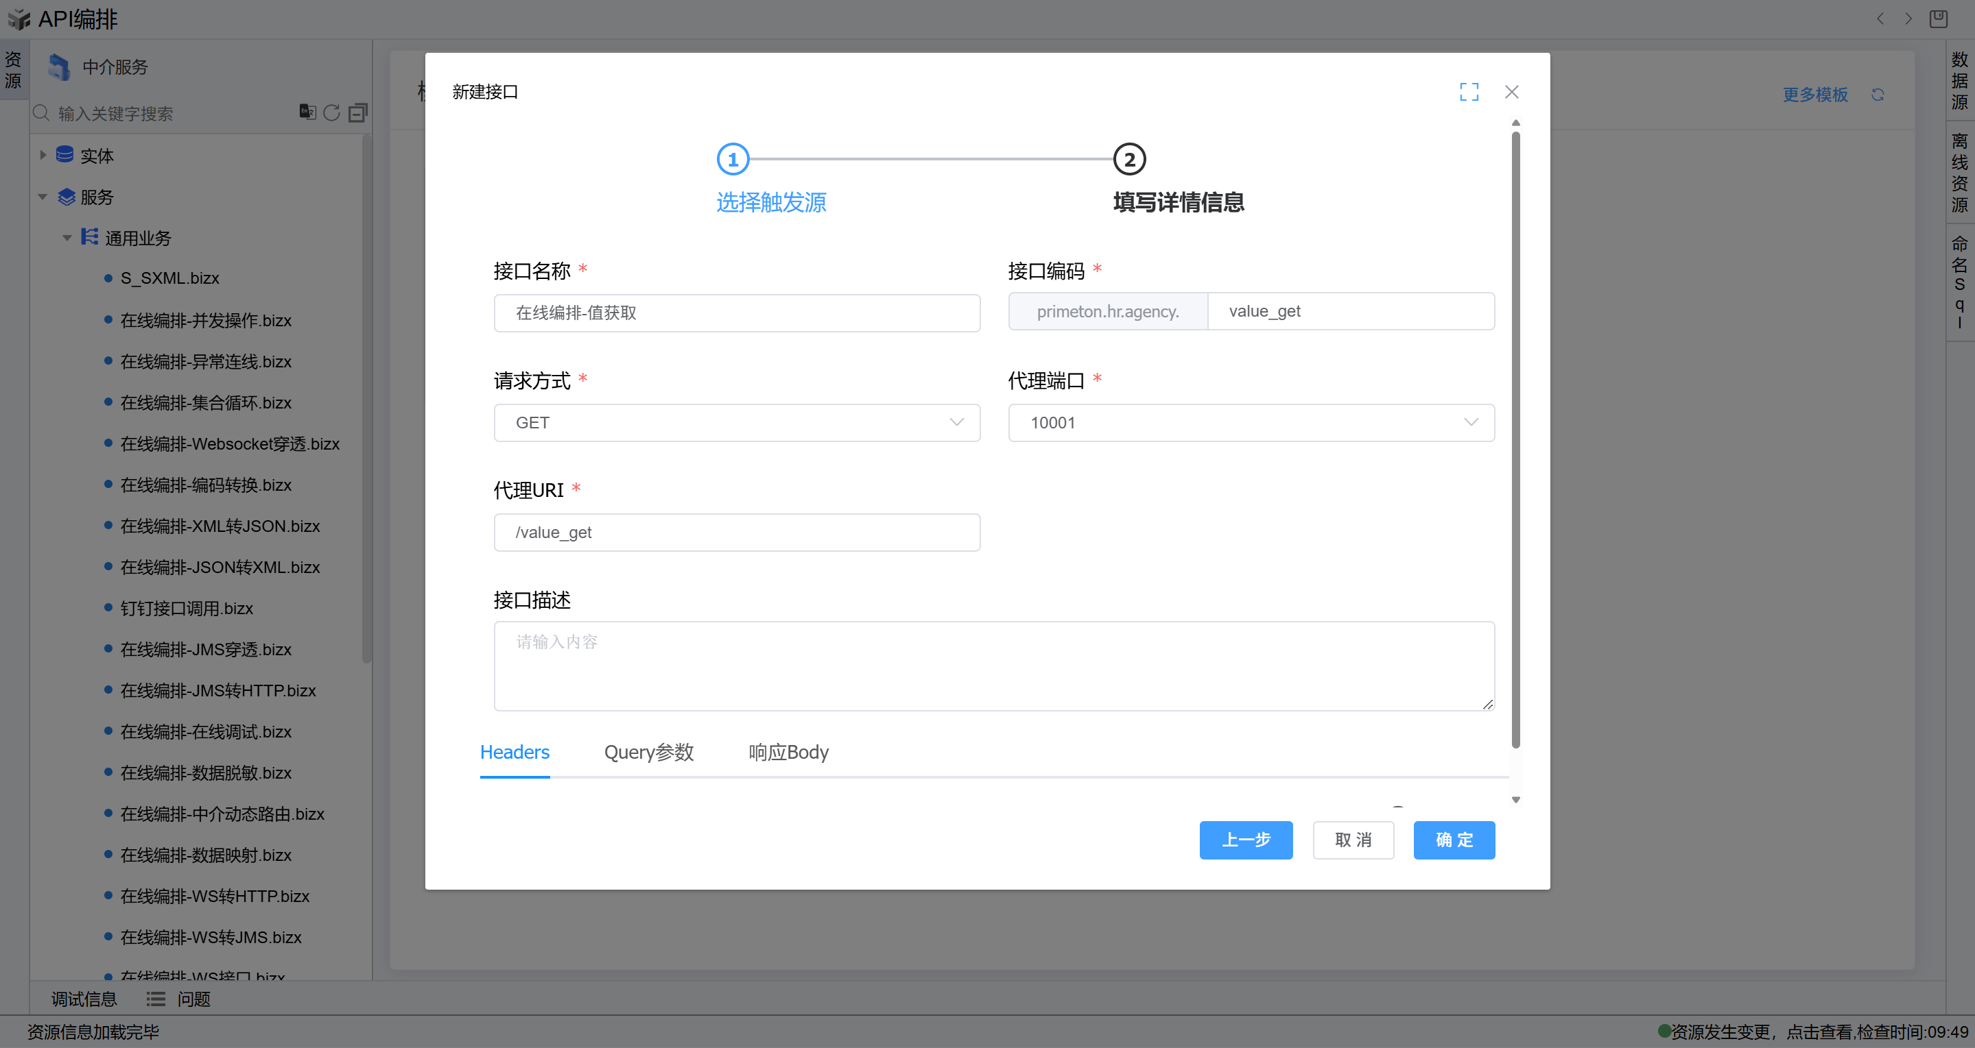Collapse the 通用业务 folder
This screenshot has width=1975, height=1048.
pos(67,239)
